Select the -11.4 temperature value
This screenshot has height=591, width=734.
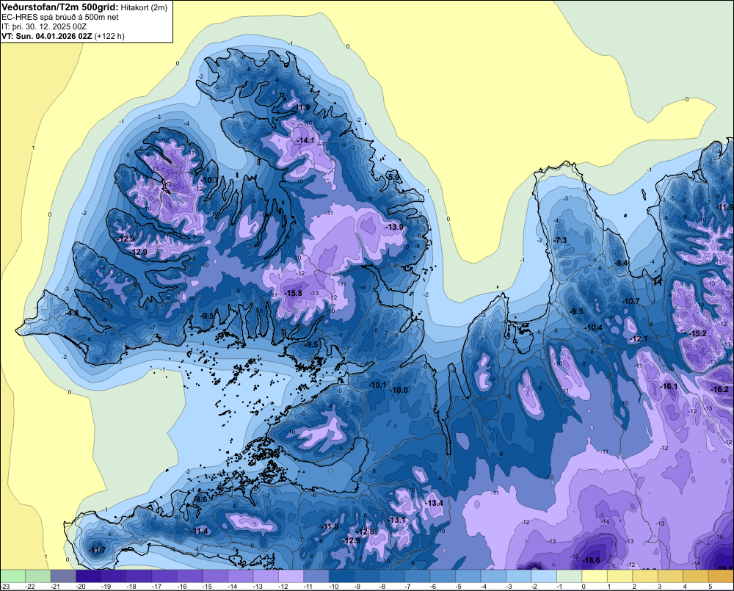click(x=200, y=531)
